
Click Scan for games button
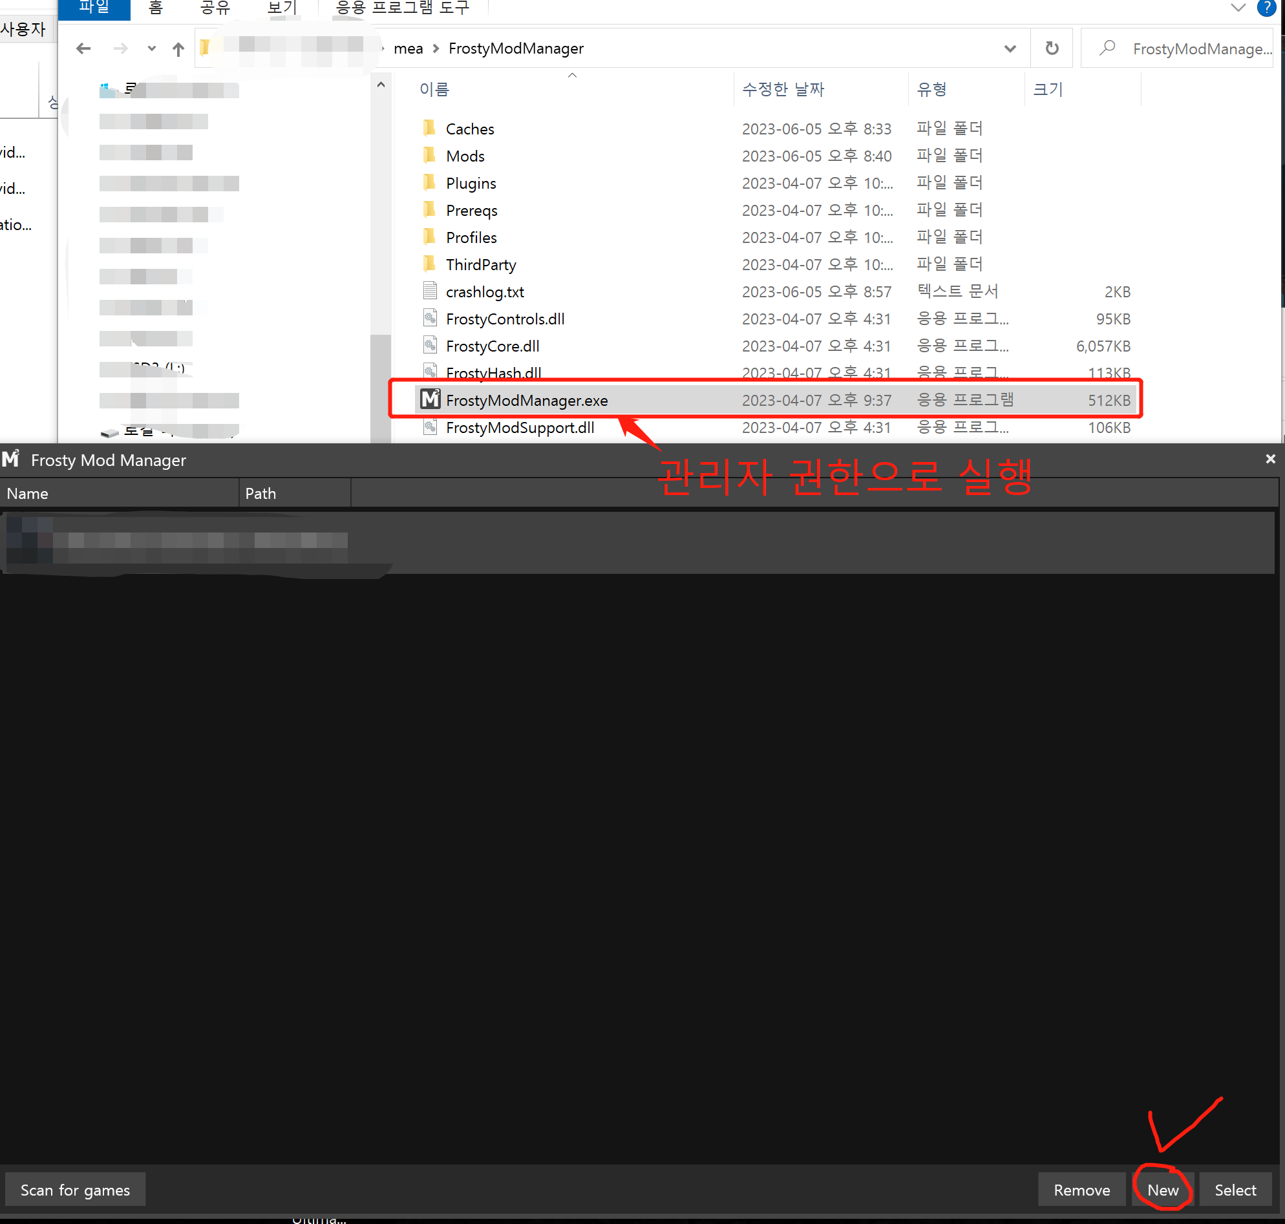(x=75, y=1190)
